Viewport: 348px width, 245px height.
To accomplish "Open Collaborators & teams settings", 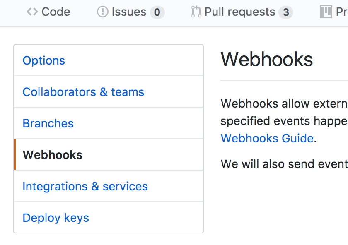I will (x=83, y=92).
